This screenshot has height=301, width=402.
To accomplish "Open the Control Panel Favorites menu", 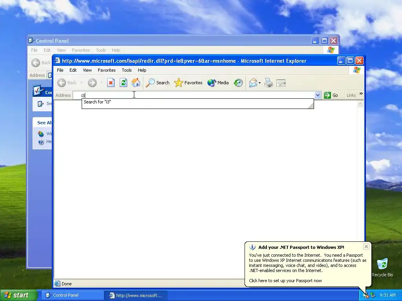I will pos(81,50).
